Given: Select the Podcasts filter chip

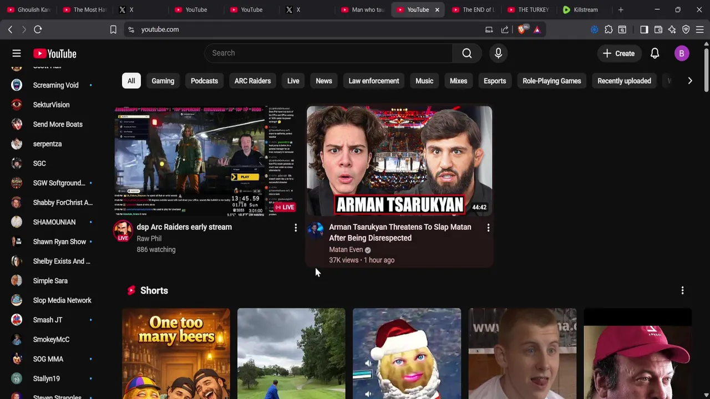Looking at the screenshot, I should click(x=204, y=81).
